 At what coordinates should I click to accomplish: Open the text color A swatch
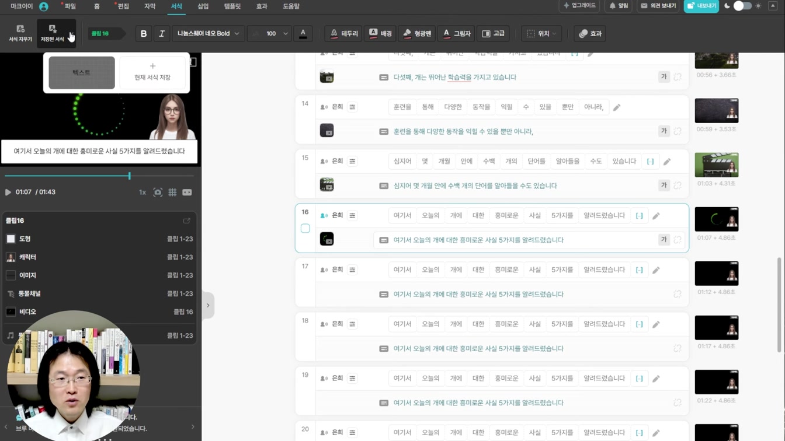(x=303, y=34)
